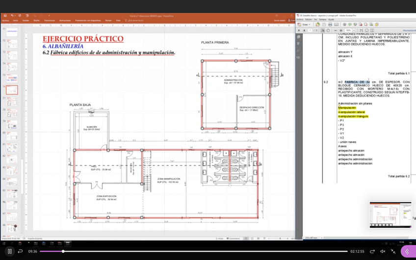Click PowerPoint undo arrow

coord(12,16)
